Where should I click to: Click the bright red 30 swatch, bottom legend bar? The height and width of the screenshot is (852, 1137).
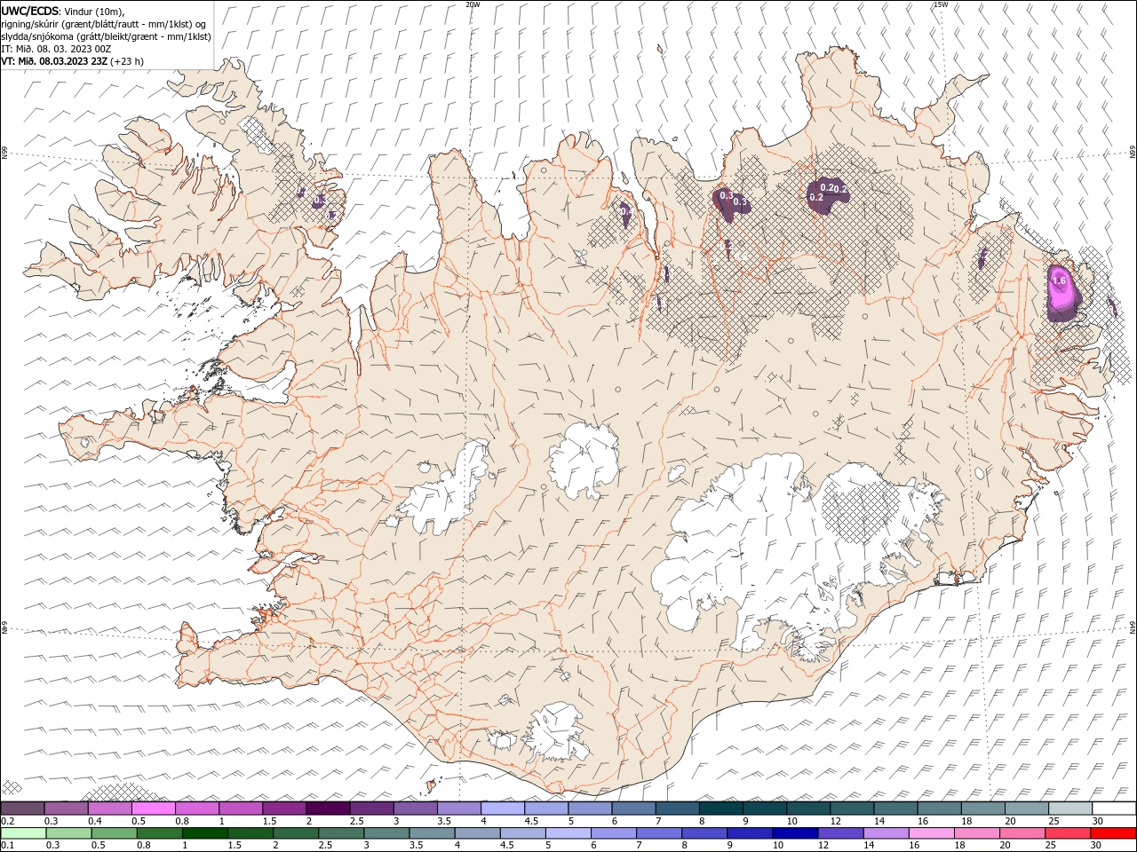click(1114, 833)
